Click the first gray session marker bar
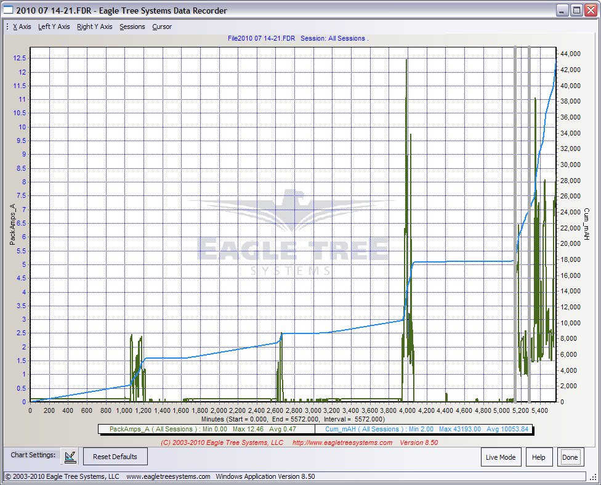601x485 pixels. tap(515, 222)
